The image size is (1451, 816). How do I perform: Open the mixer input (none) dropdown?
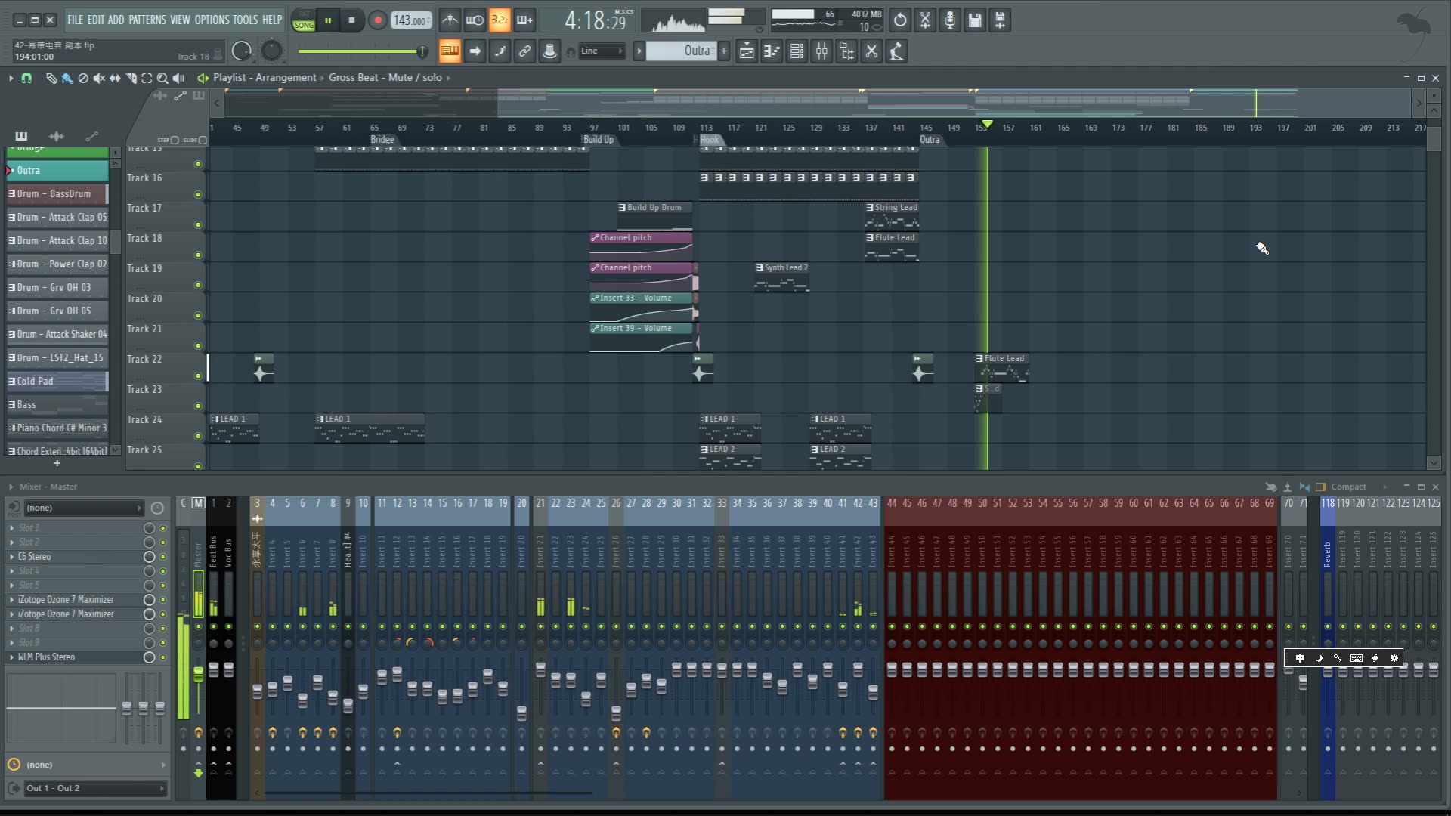coord(83,508)
